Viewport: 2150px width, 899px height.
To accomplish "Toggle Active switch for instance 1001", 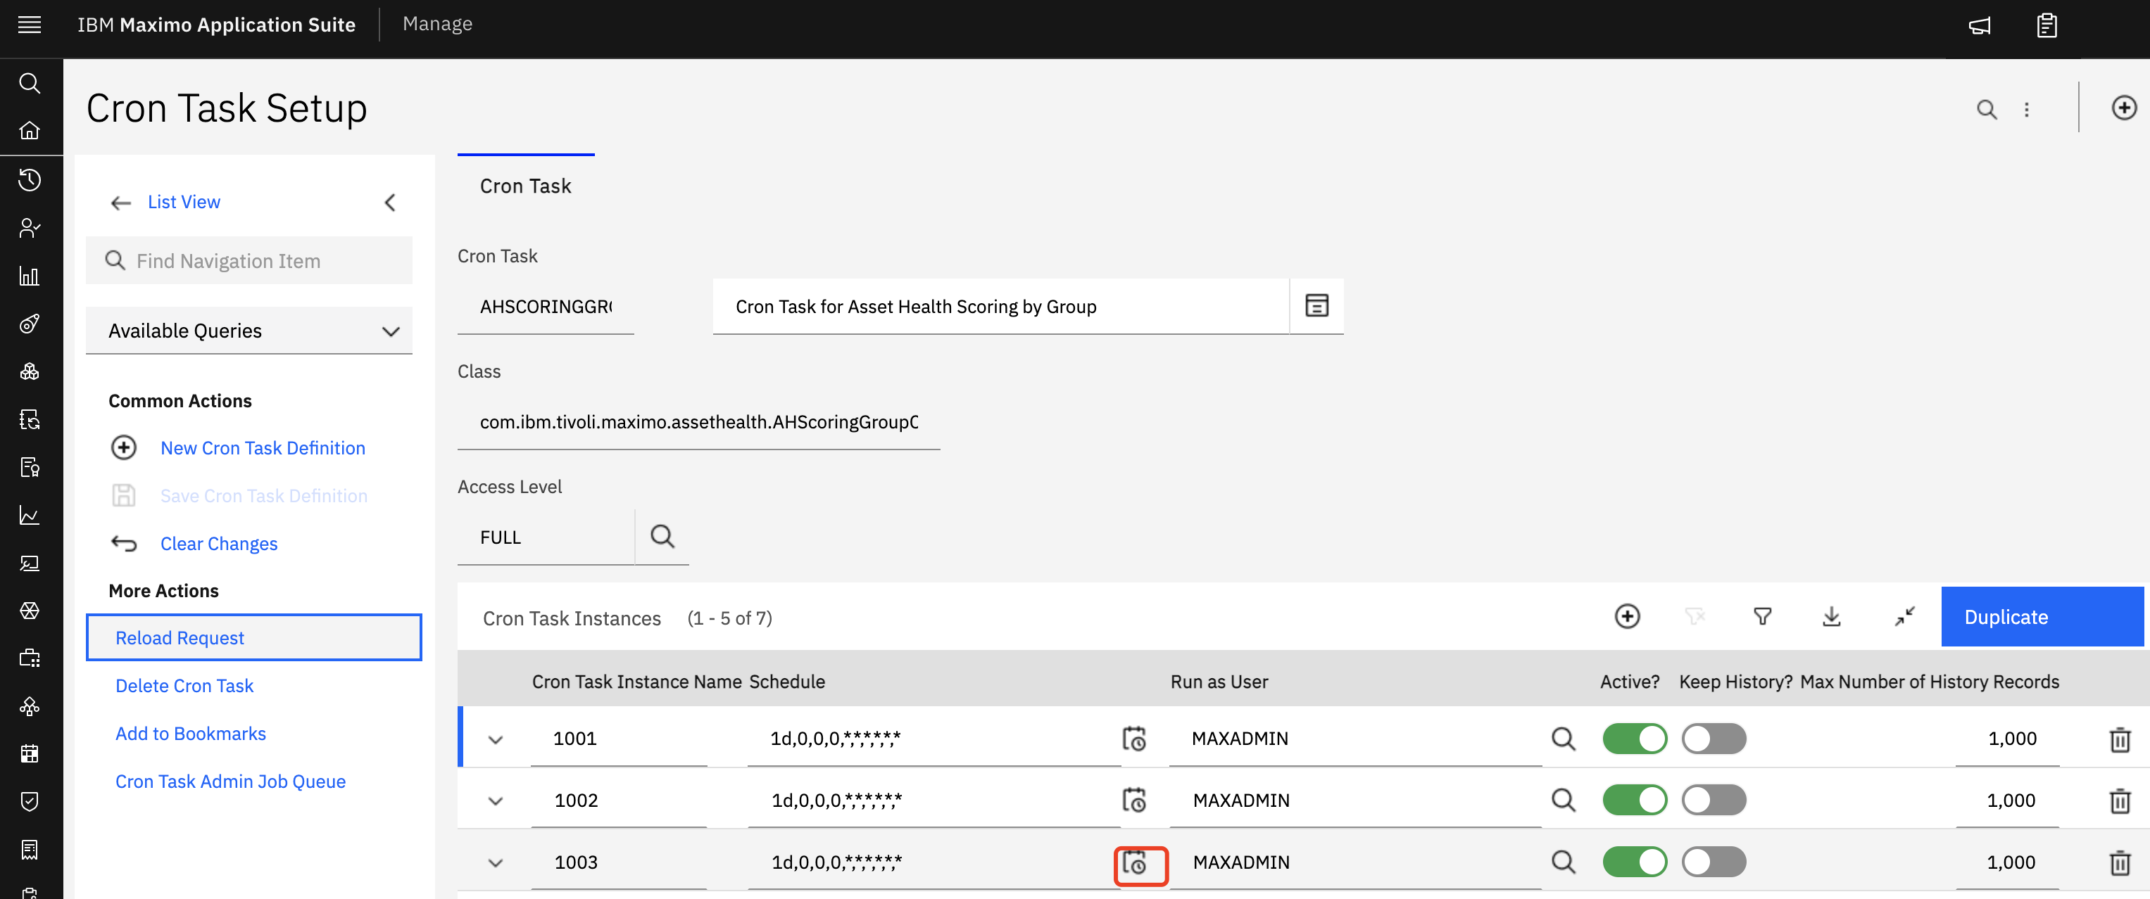I will point(1634,739).
